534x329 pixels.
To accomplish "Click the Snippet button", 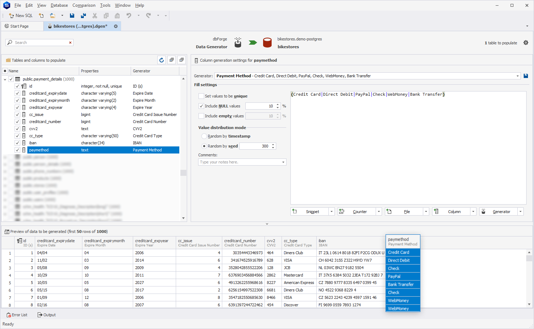I will point(310,212).
